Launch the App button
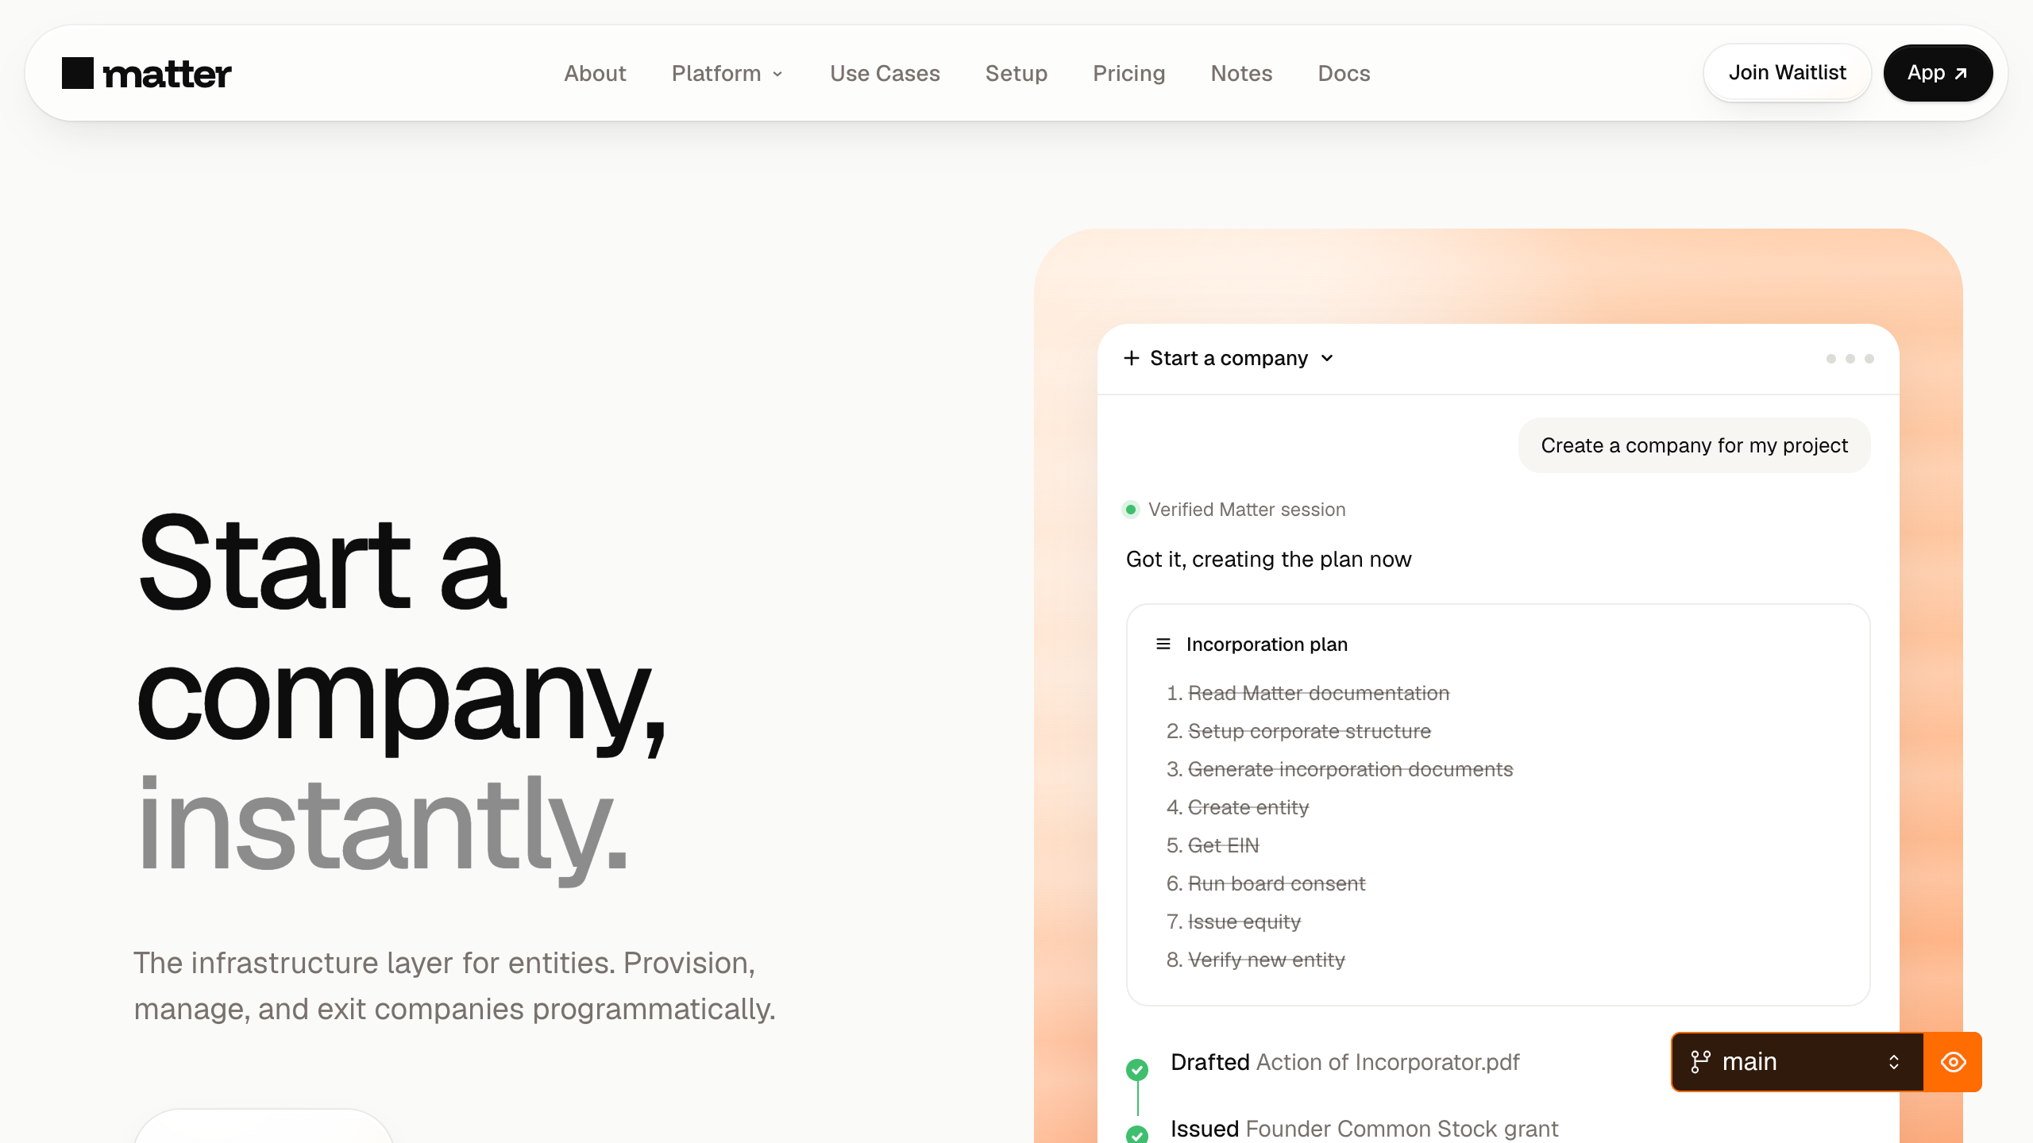The width and height of the screenshot is (2033, 1143). 1938,72
